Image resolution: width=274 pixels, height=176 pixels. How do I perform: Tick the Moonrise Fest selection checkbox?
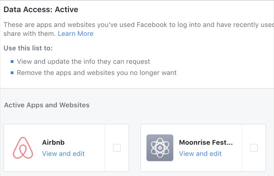point(254,148)
